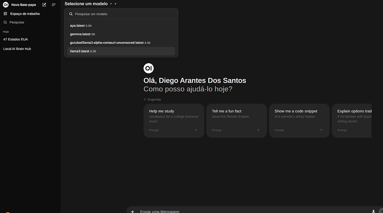This screenshot has height=213, width=383.
Task: Click the microphone voice input icon
Action: click(x=373, y=211)
